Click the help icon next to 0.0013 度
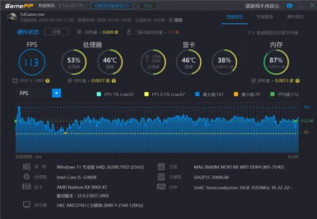The height and width of the screenshot is (219, 317). (x=297, y=81)
